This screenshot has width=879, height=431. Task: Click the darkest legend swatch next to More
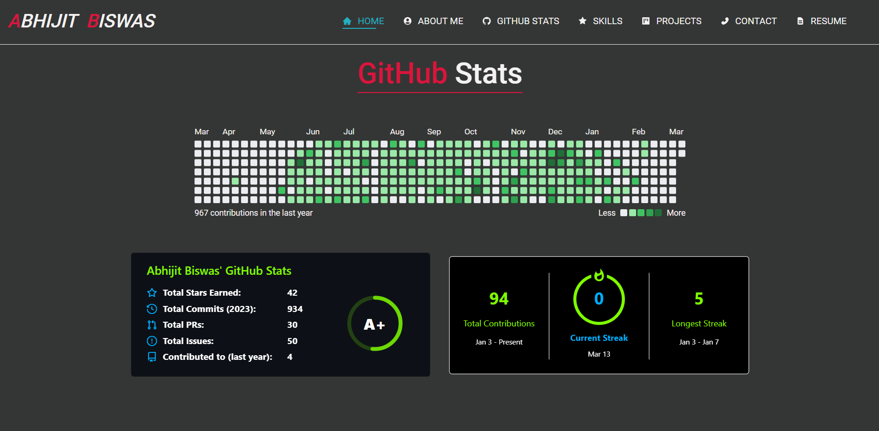pyautogui.click(x=658, y=213)
